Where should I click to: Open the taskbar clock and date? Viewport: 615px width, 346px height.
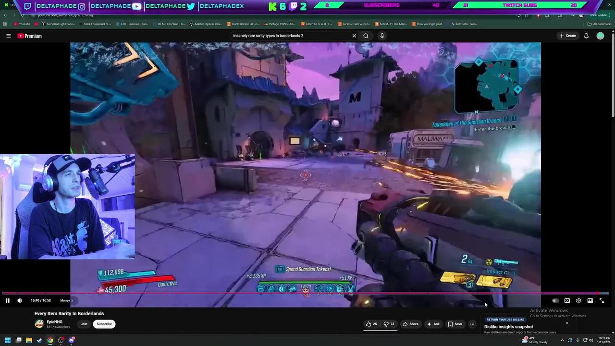pos(604,340)
